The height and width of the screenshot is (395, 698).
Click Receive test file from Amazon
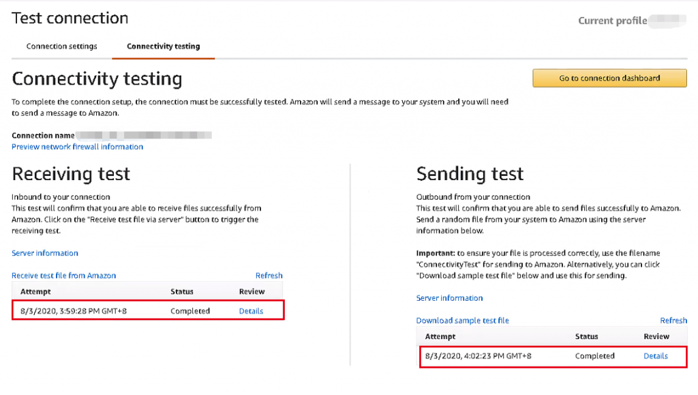coord(63,276)
